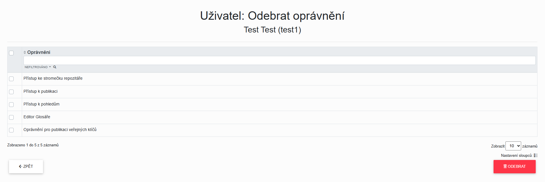Click the Editor Glosáře row text
The width and height of the screenshot is (545, 182).
point(37,117)
